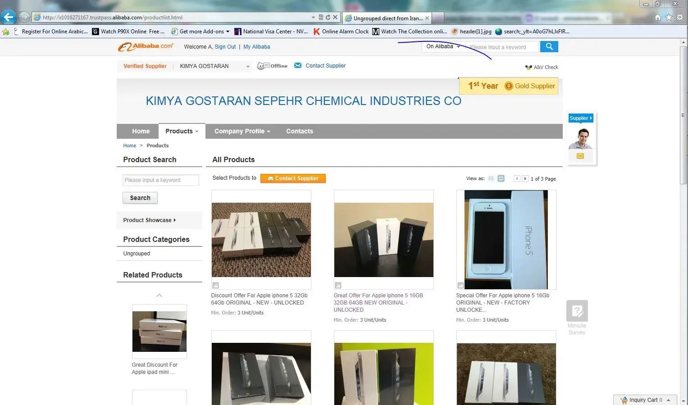This screenshot has width=688, height=405.
Task: Tick checkbox for Special Offer iPhone 5 16Gb
Action: click(460, 285)
